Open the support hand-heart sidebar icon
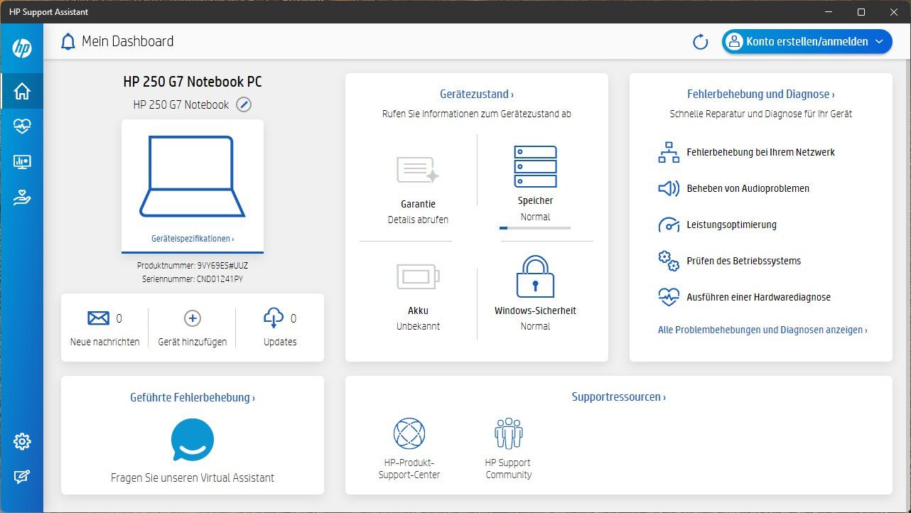This screenshot has width=911, height=513. [22, 198]
